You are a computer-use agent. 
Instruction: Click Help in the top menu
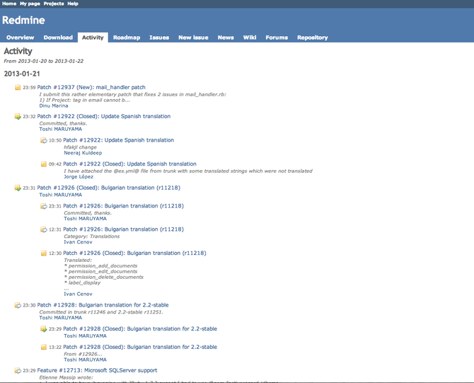coord(73,4)
